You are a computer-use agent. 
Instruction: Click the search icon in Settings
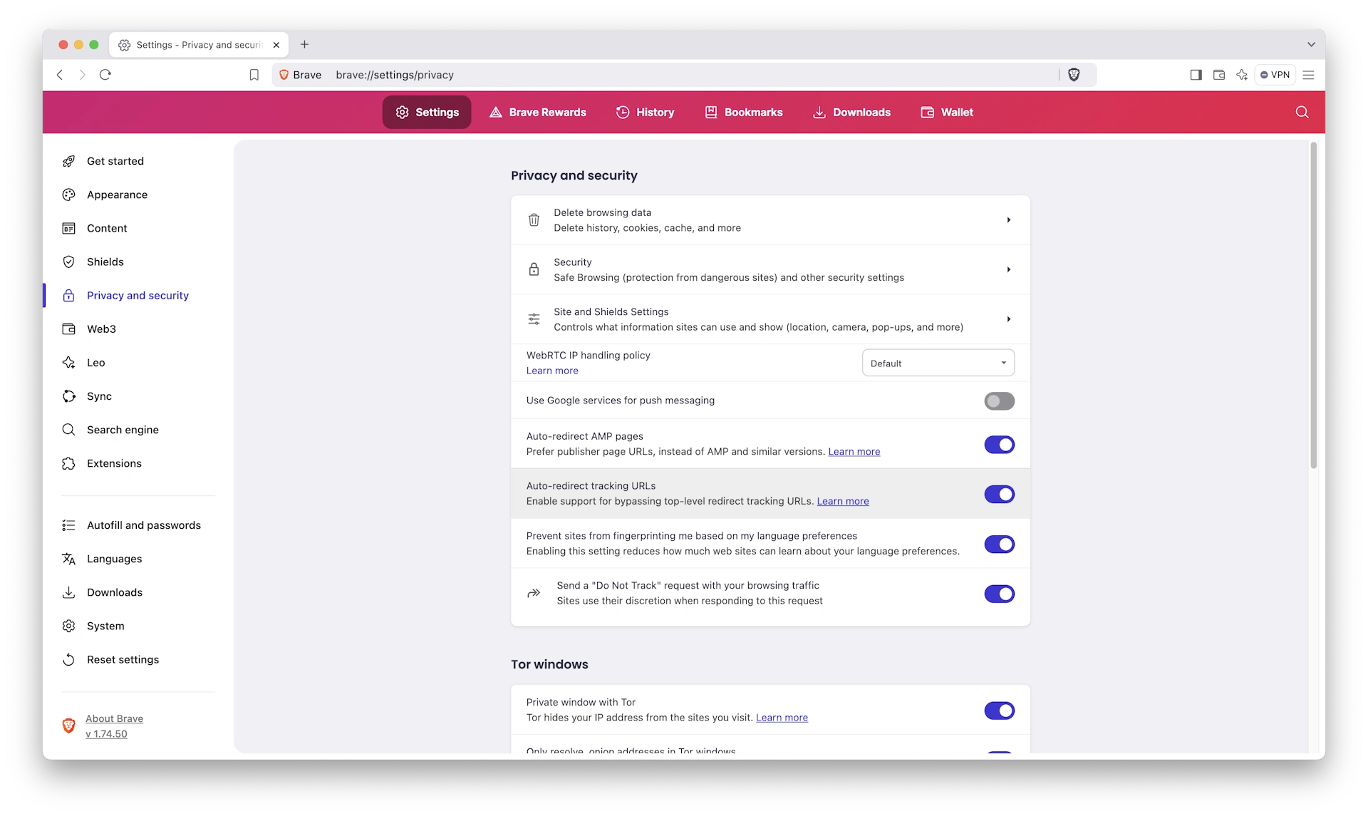(1302, 112)
